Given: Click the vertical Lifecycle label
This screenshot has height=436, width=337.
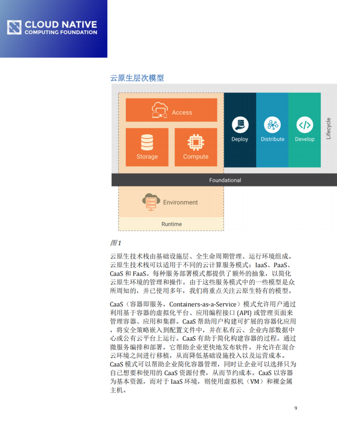Looking at the screenshot, I should (x=328, y=129).
